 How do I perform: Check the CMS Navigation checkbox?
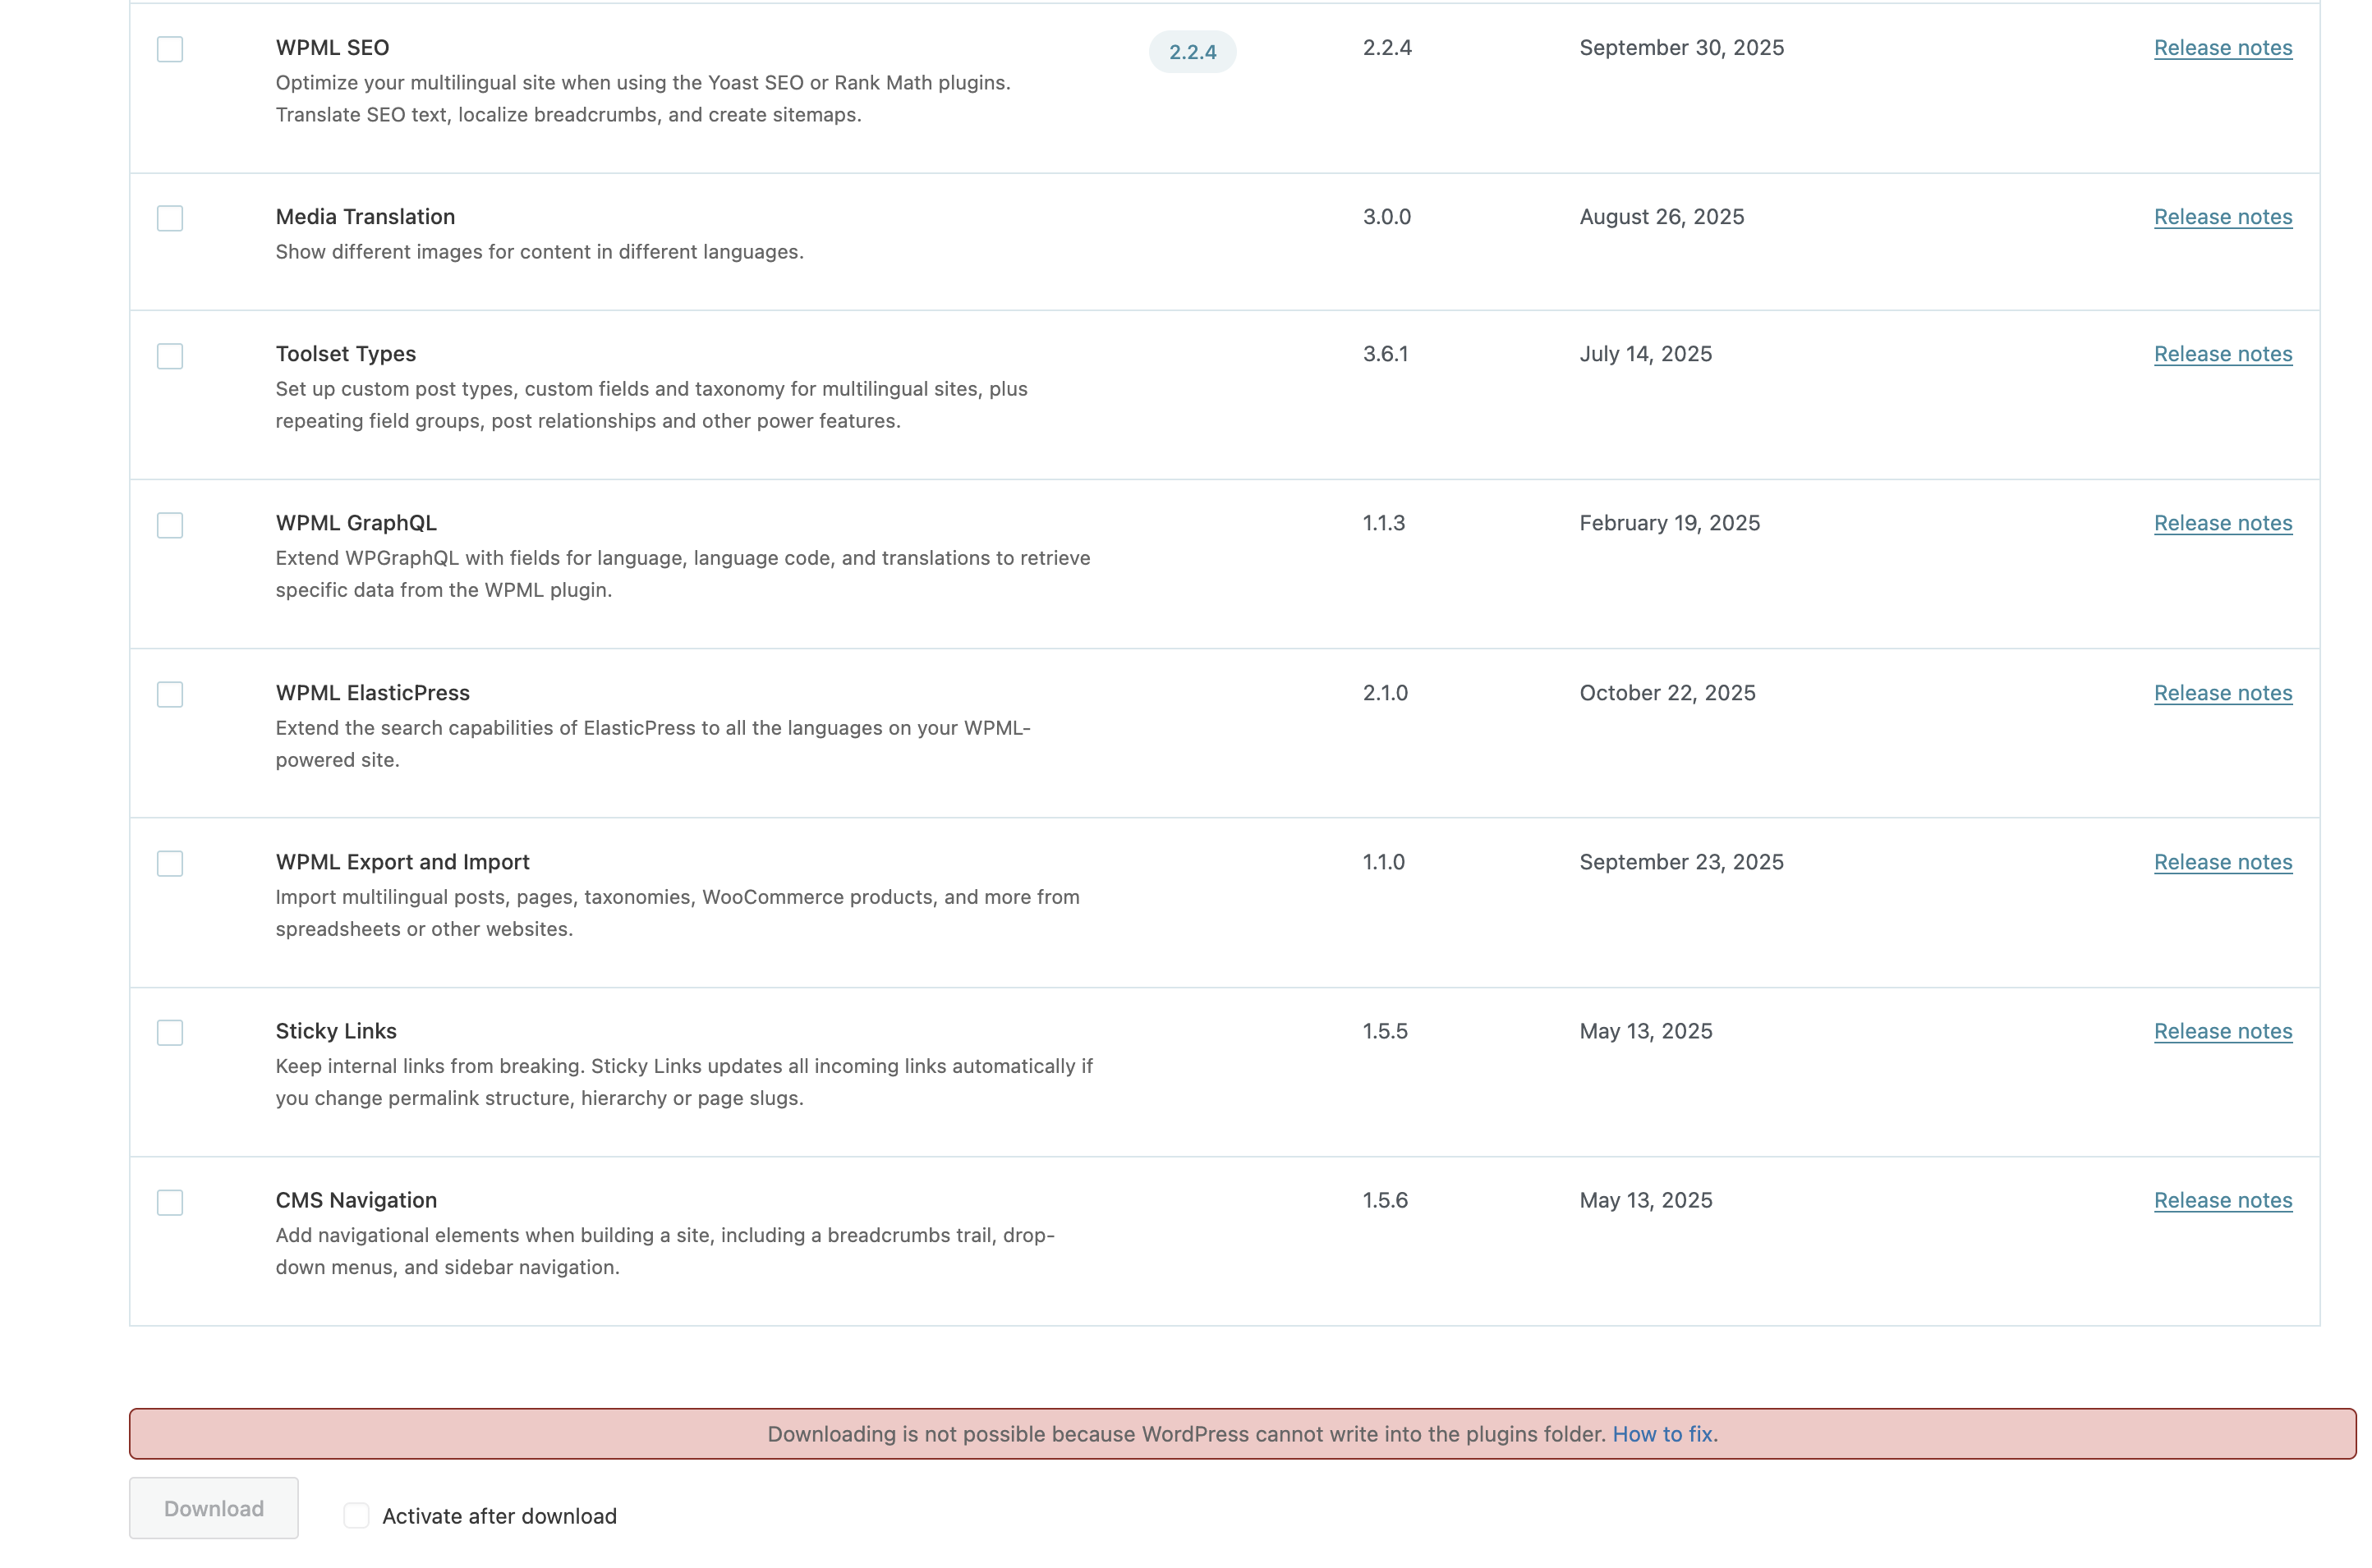[x=170, y=1202]
